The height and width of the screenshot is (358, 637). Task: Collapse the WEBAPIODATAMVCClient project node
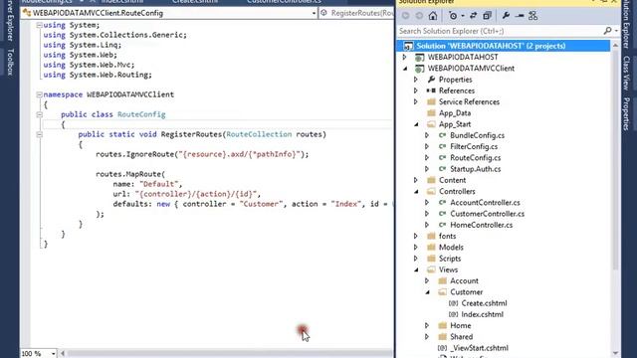pyautogui.click(x=405, y=69)
